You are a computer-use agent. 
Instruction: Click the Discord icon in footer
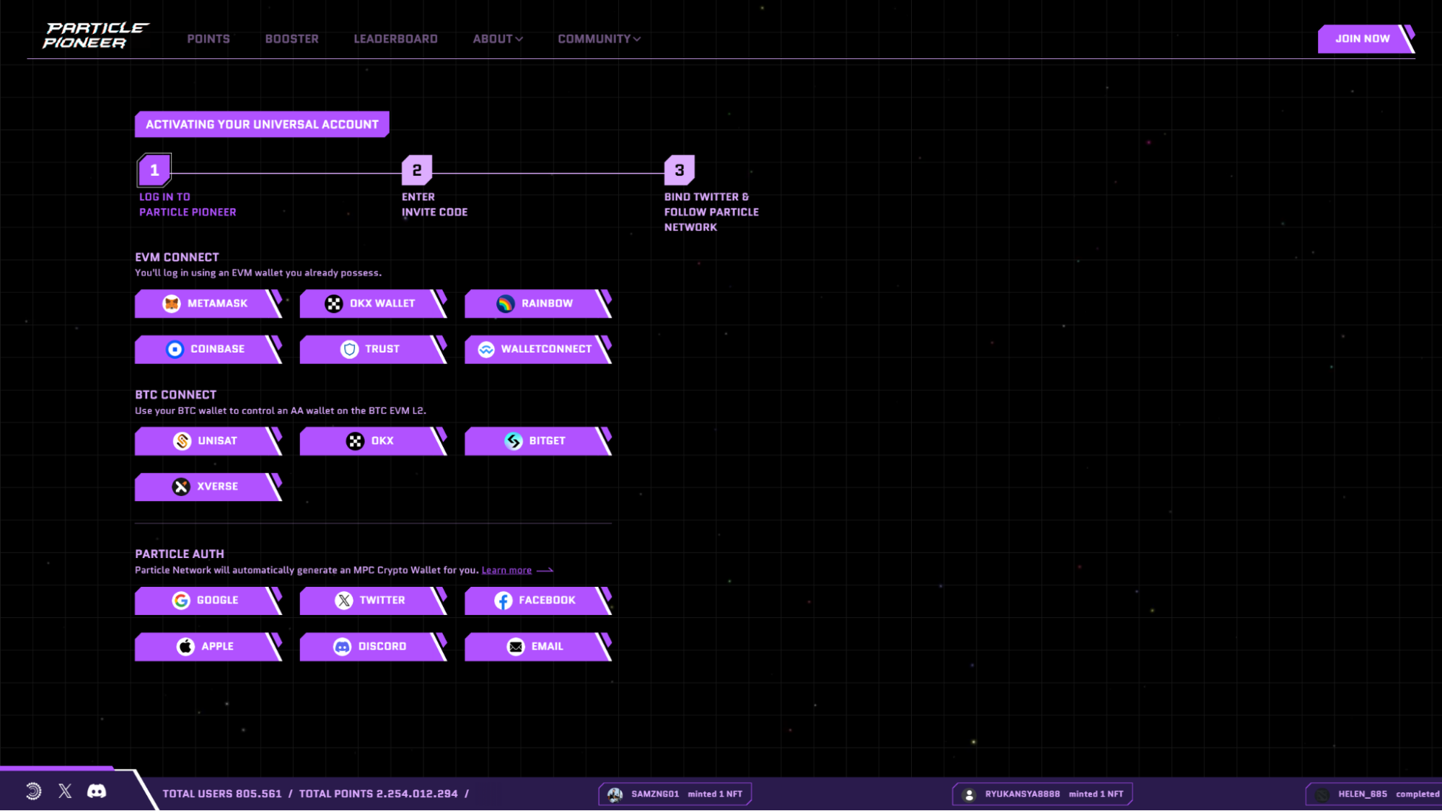pos(97,792)
